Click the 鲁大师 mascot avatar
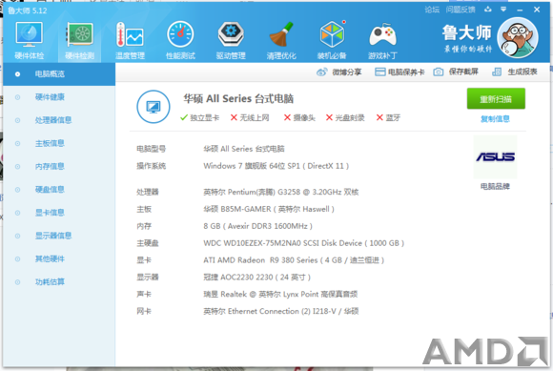553x371 pixels. click(x=518, y=37)
